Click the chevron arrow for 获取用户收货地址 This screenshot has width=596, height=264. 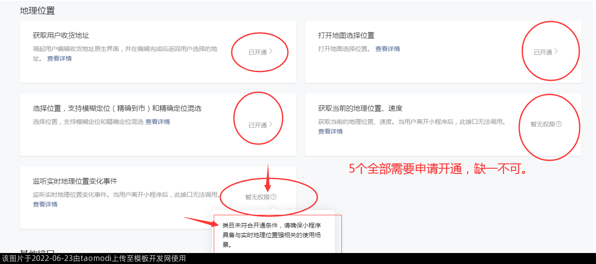click(x=271, y=51)
